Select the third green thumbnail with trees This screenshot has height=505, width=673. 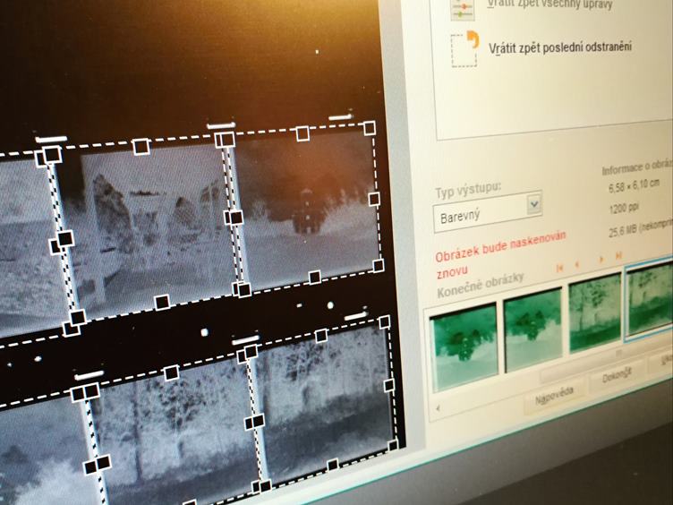pyautogui.click(x=595, y=312)
